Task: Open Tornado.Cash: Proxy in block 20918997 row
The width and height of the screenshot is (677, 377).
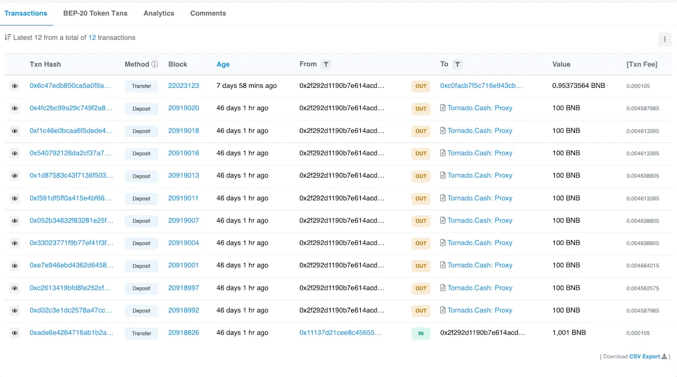Action: tap(480, 288)
